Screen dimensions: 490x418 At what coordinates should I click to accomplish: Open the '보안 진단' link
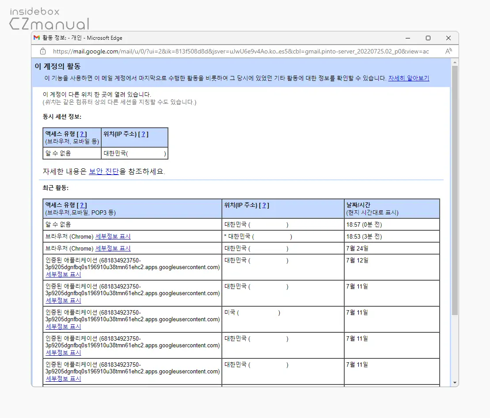pyautogui.click(x=104, y=171)
